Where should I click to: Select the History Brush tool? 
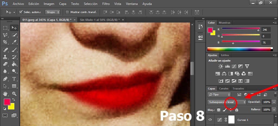point(14,57)
